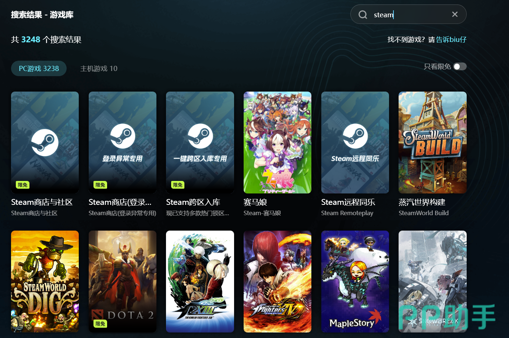Select the SteamWorld Dig game cover

(x=45, y=281)
